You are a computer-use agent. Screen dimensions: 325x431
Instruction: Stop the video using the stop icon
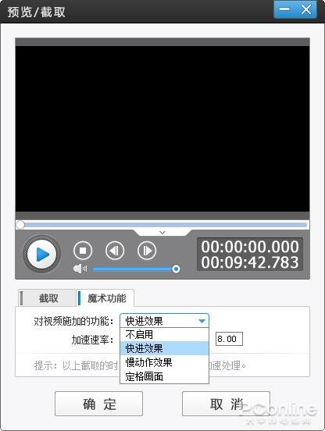point(83,251)
